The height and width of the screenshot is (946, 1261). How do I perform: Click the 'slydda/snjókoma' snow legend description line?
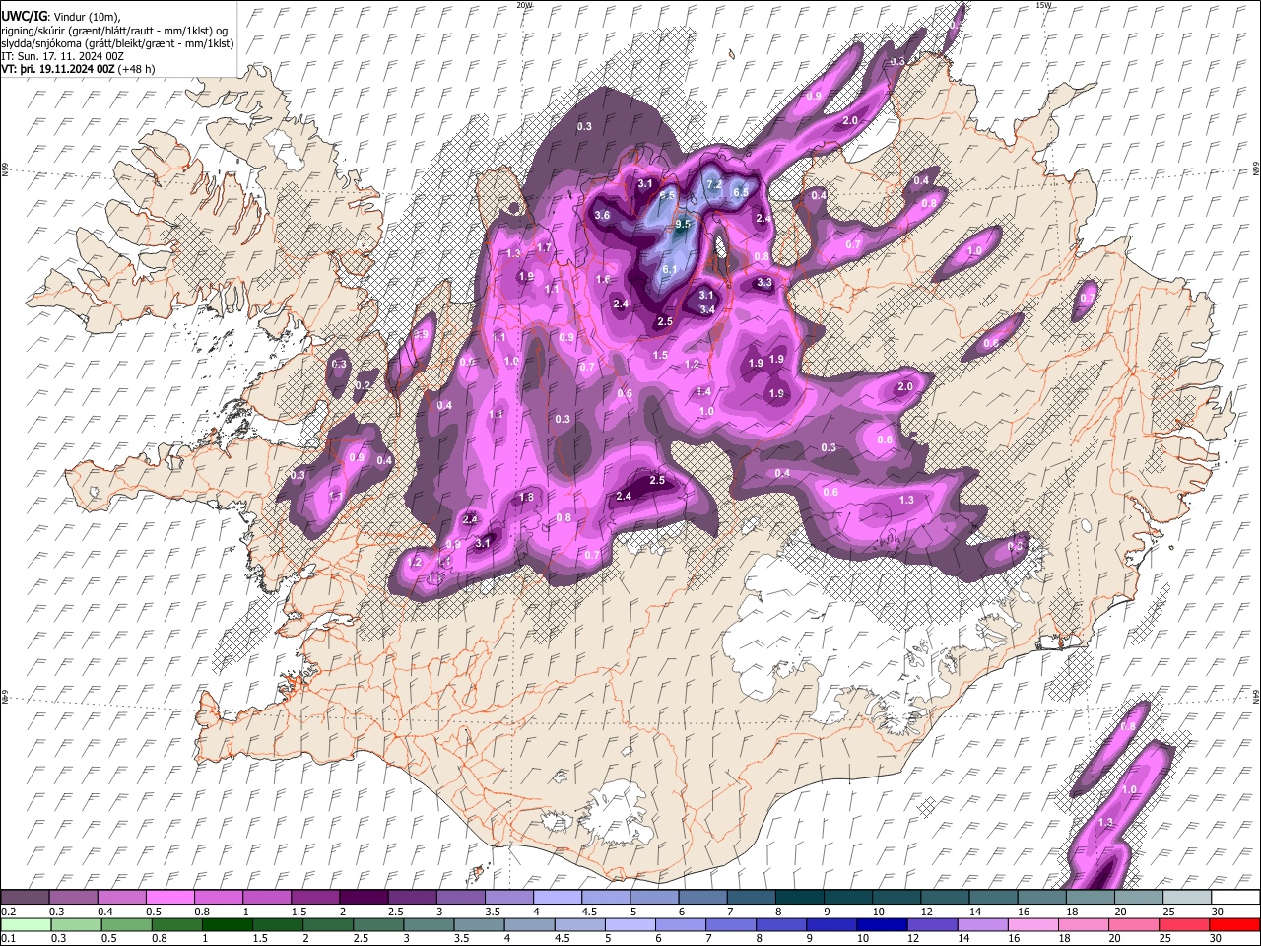pos(117,43)
